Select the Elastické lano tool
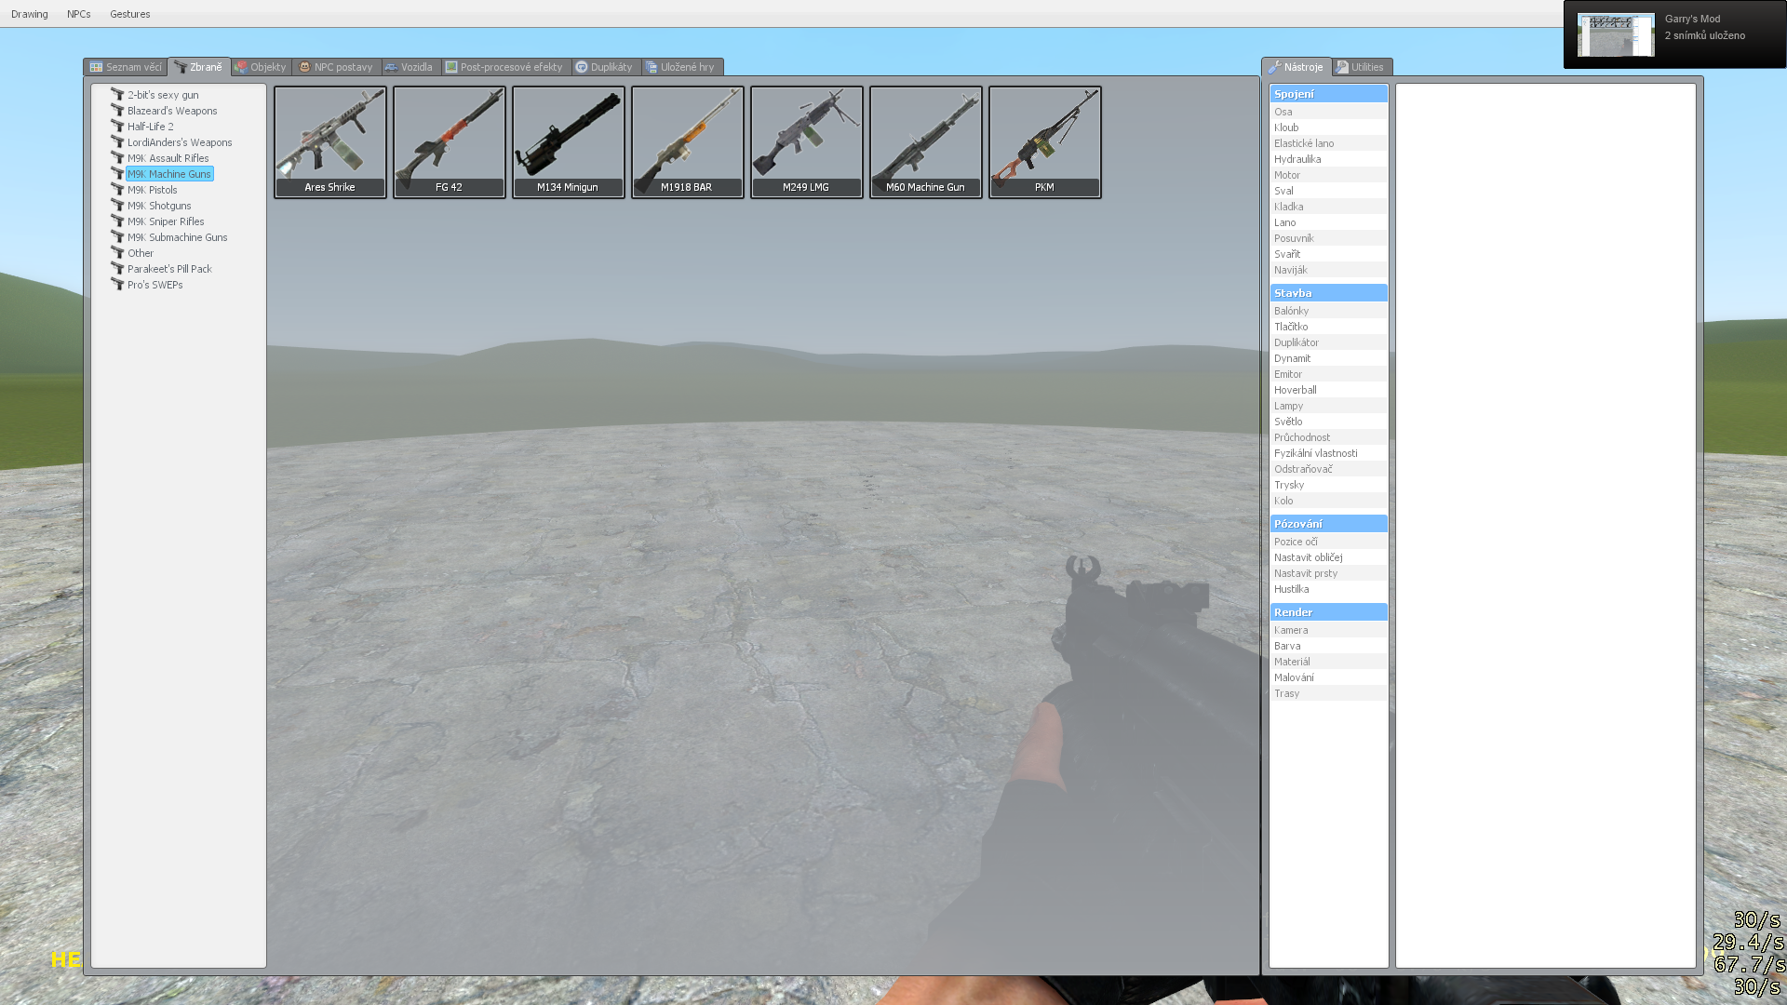This screenshot has width=1787, height=1005. 1328,143
